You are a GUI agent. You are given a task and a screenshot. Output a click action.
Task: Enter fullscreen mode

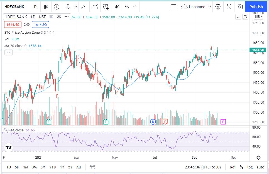229,7
